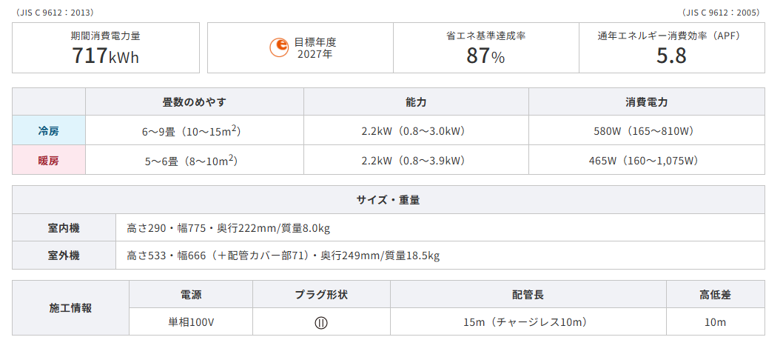783x357 pixels.
Task: Click the 目標年度 2027年 text
Action: coord(315,48)
